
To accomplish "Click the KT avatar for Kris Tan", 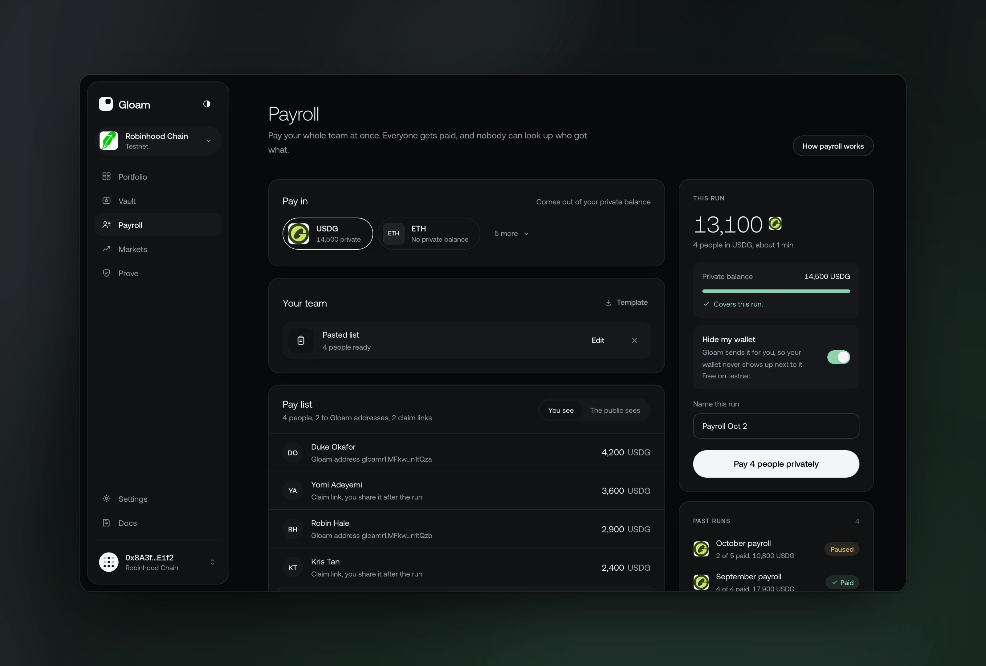I will (x=293, y=568).
